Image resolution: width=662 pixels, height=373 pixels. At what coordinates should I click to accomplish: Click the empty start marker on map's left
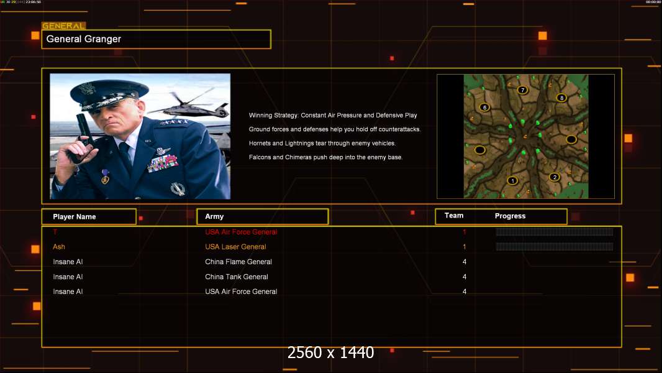pos(480,150)
